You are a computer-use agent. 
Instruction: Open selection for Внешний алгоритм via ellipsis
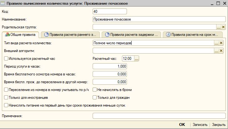pyautogui.click(x=216, y=51)
